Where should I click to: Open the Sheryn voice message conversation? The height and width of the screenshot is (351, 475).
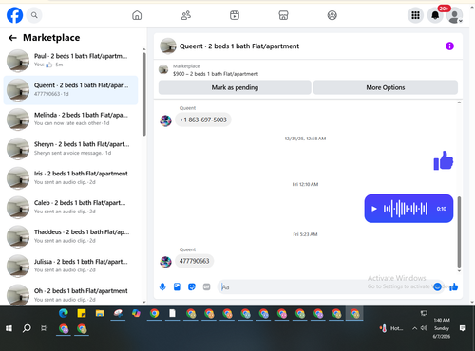[x=70, y=149]
